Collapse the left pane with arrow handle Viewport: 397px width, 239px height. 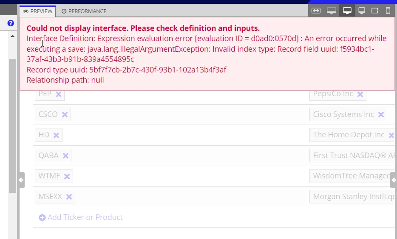coord(22,180)
